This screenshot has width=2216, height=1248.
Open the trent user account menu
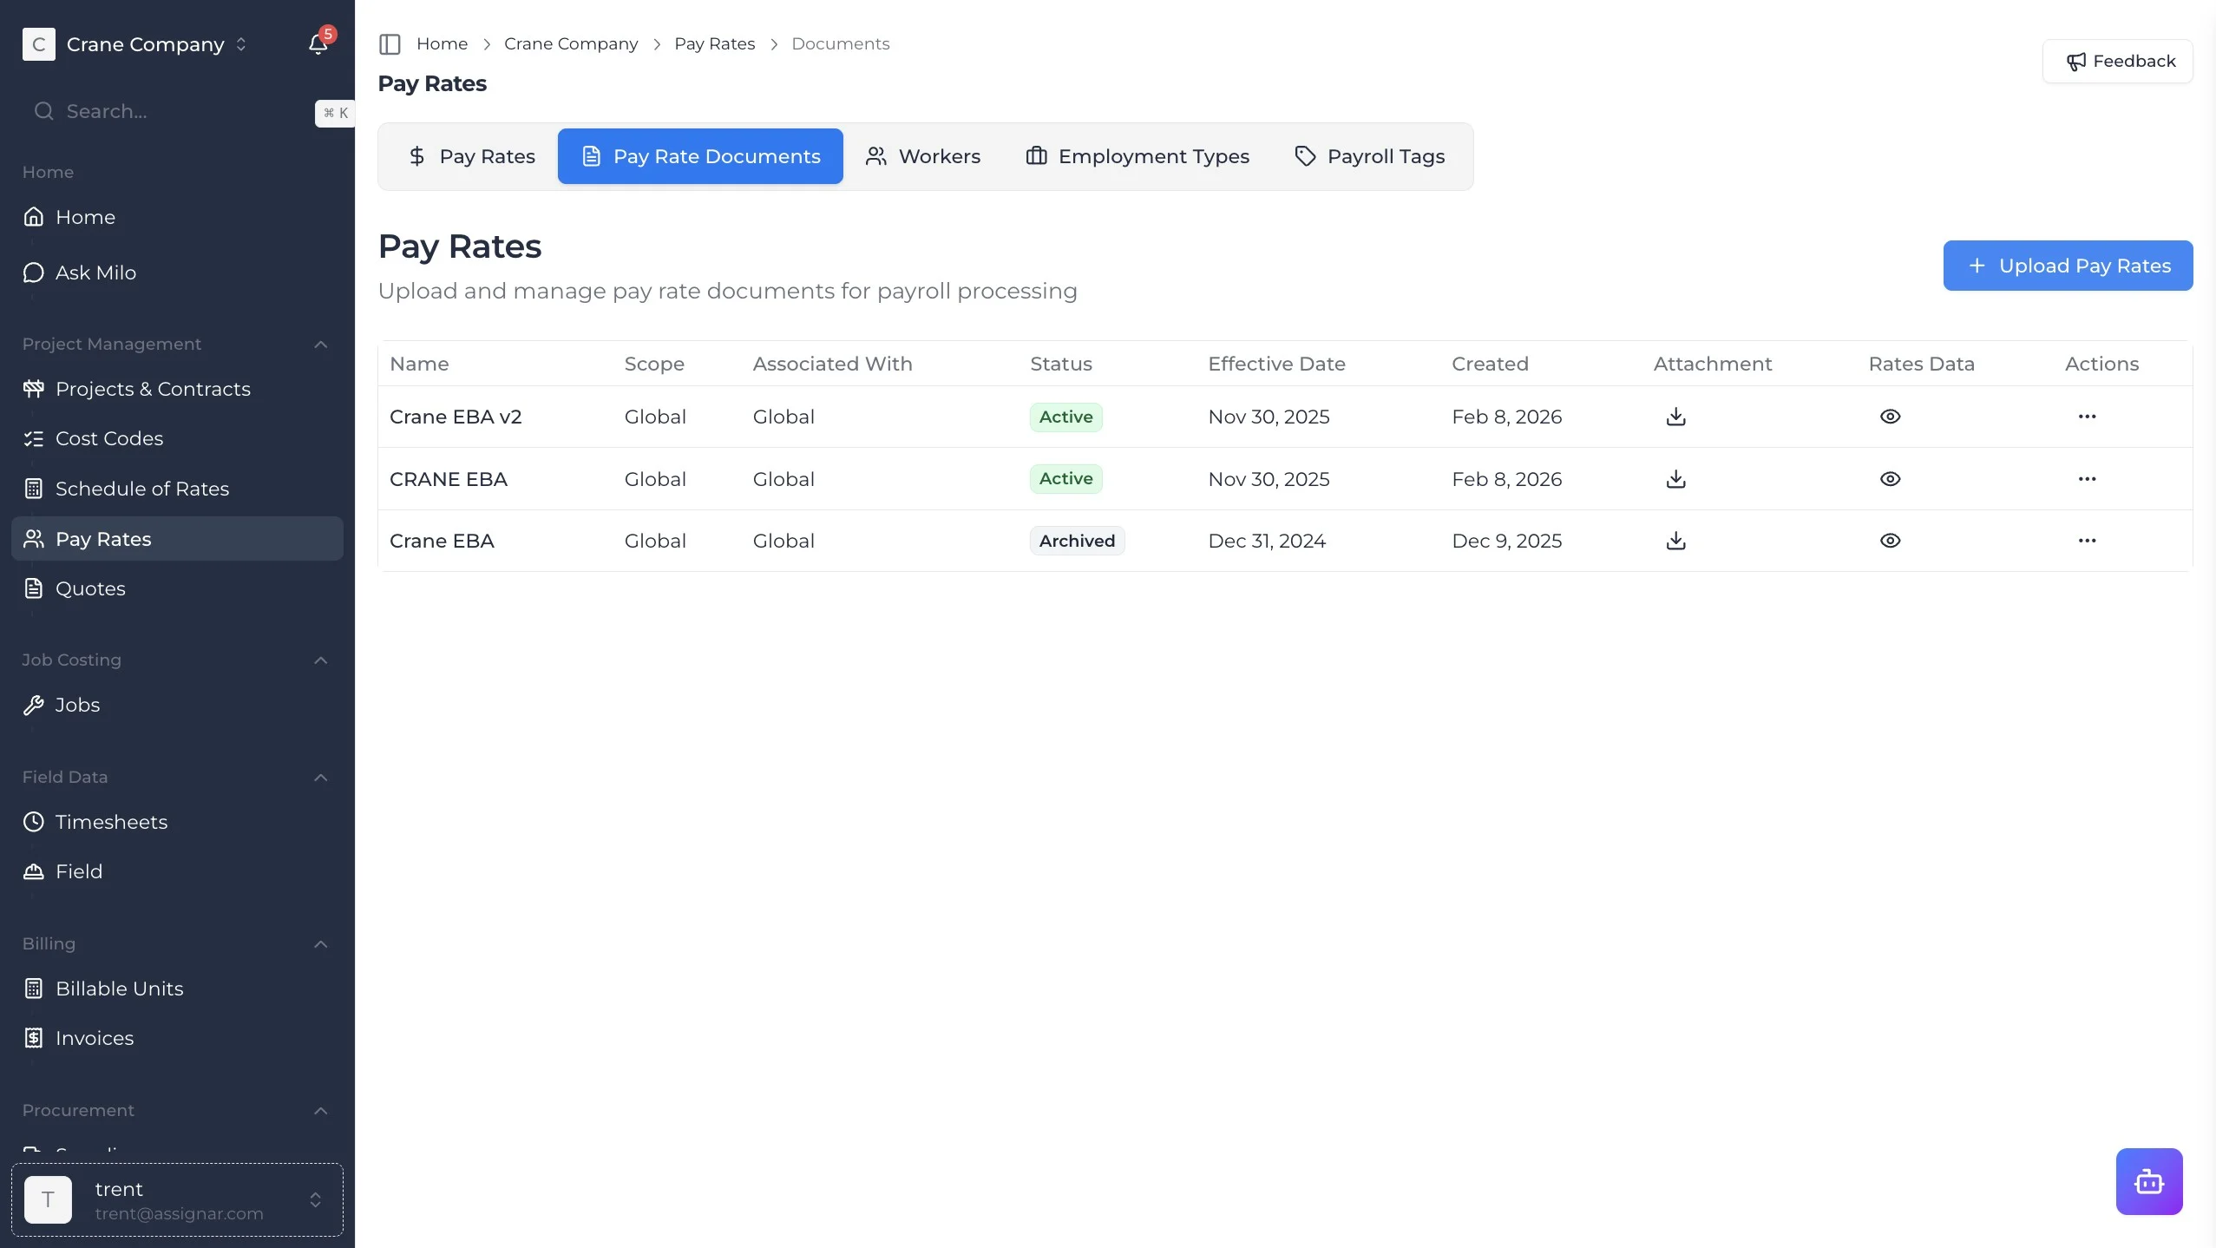coord(177,1200)
